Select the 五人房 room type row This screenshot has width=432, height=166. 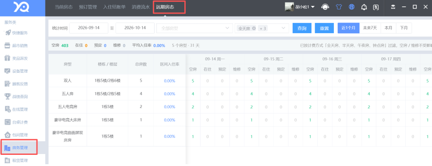[x=67, y=94]
